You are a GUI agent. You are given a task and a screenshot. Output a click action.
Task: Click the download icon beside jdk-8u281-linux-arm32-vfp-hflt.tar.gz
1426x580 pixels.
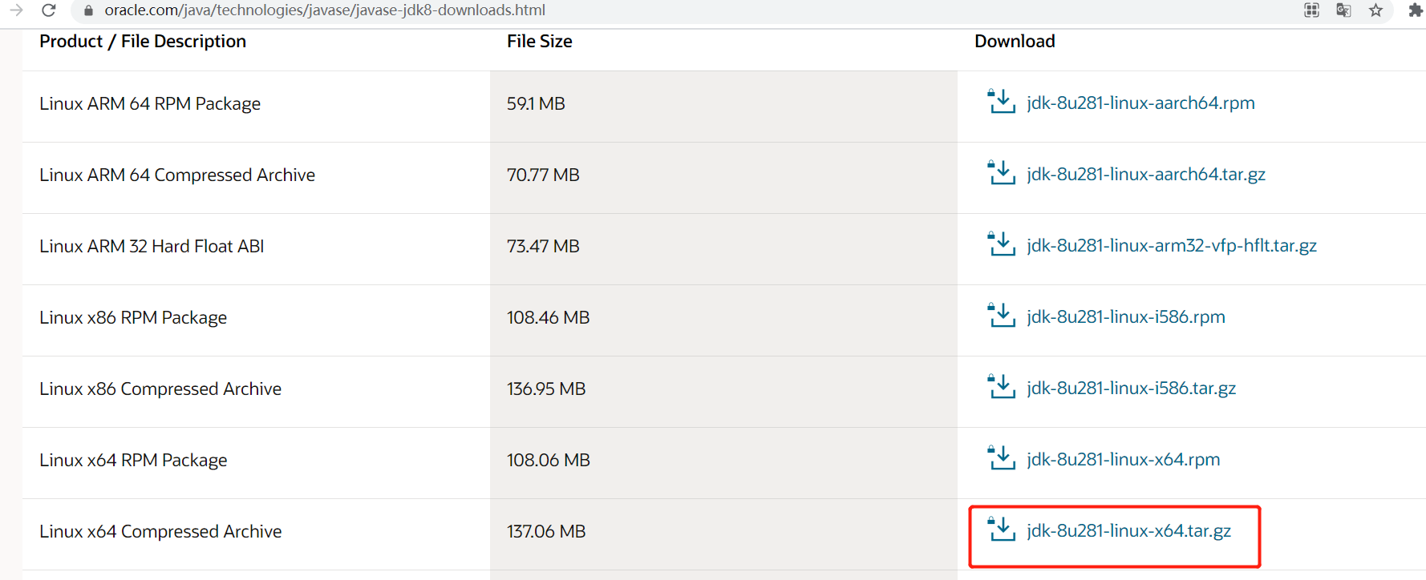pos(1001,244)
